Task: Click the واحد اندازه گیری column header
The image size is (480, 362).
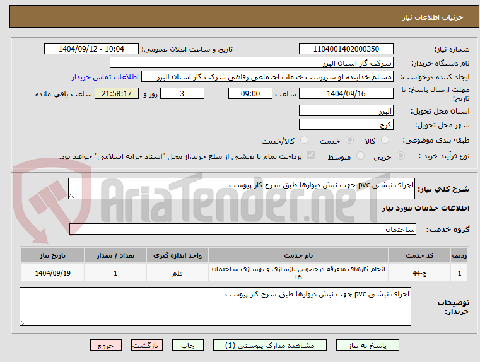Action: (x=177, y=255)
